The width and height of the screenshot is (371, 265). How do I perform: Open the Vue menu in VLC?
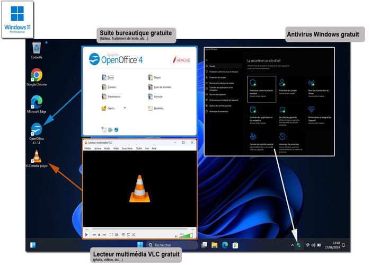pos(147,148)
